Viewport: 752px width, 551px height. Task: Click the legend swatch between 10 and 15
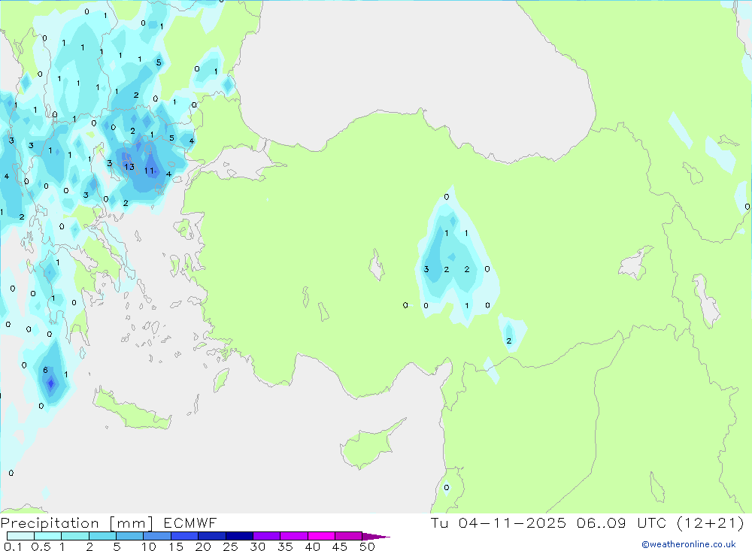pos(157,536)
